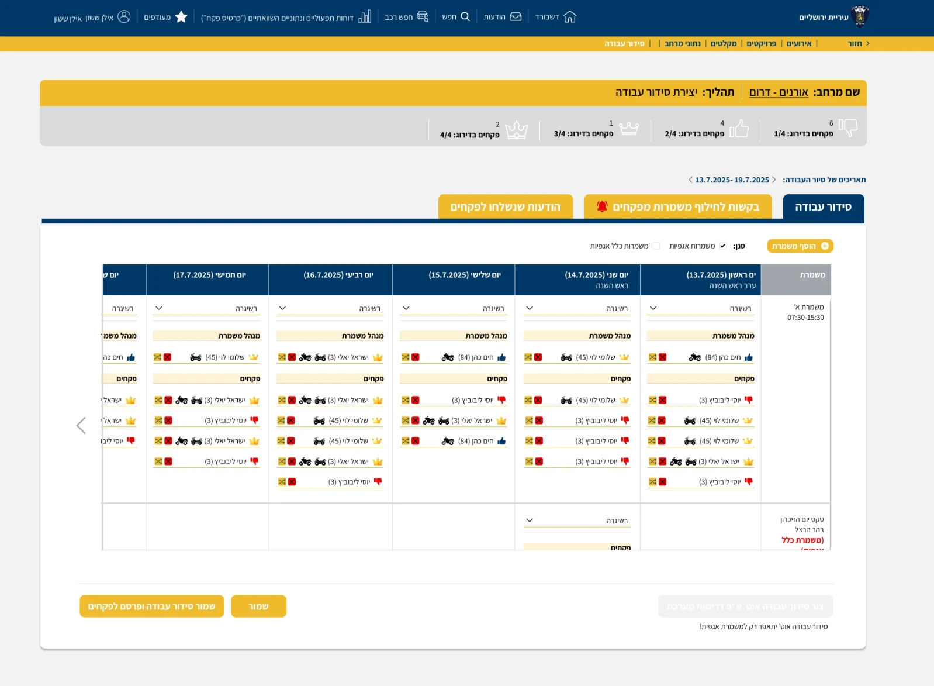This screenshot has width=934, height=686.
Task: Open נתוני מרחב in the yellow navigation bar
Action: coord(682,44)
